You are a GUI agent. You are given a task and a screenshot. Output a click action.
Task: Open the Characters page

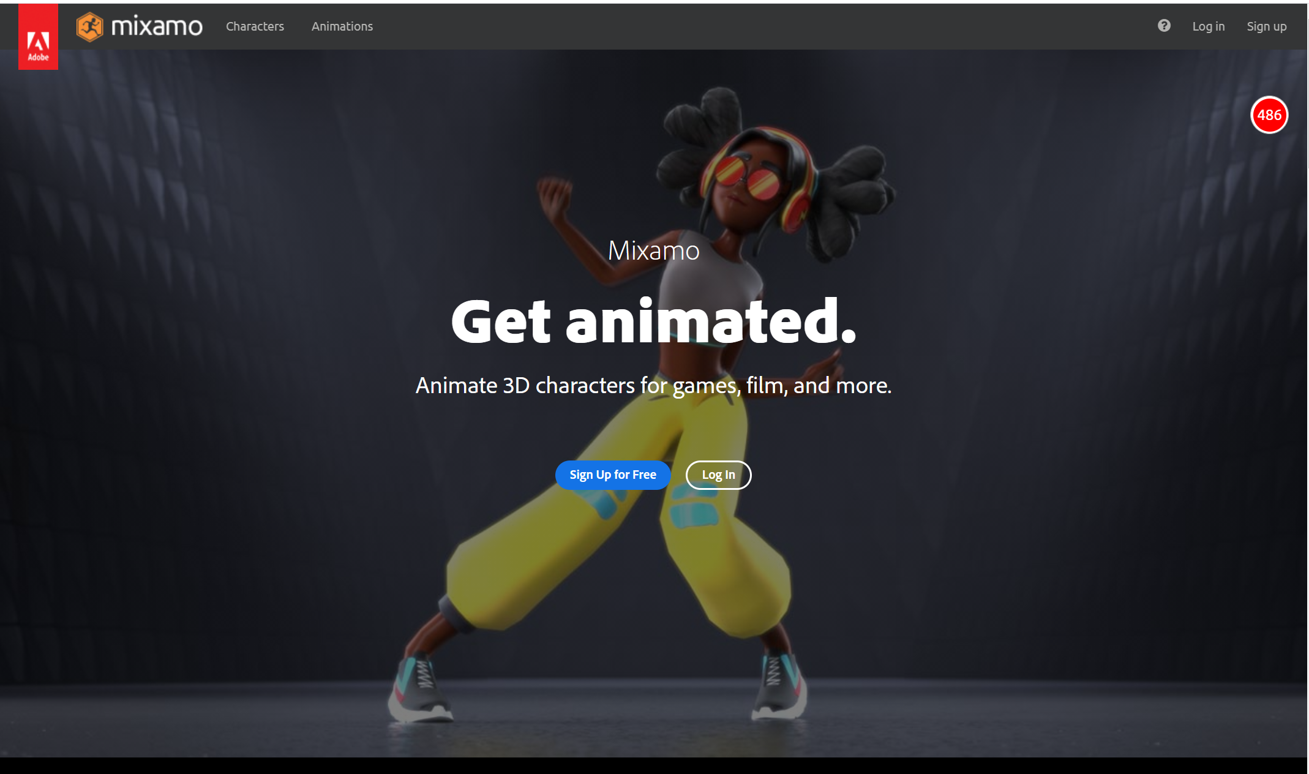255,26
